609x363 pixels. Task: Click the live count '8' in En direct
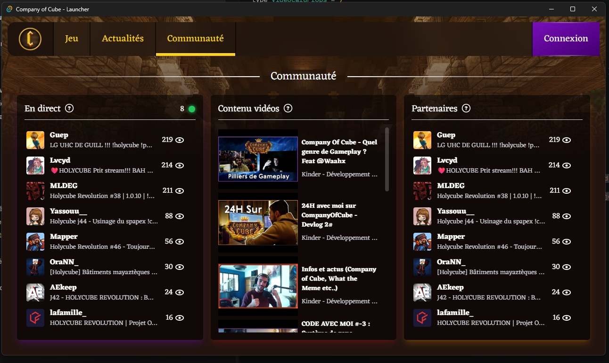[x=182, y=109]
